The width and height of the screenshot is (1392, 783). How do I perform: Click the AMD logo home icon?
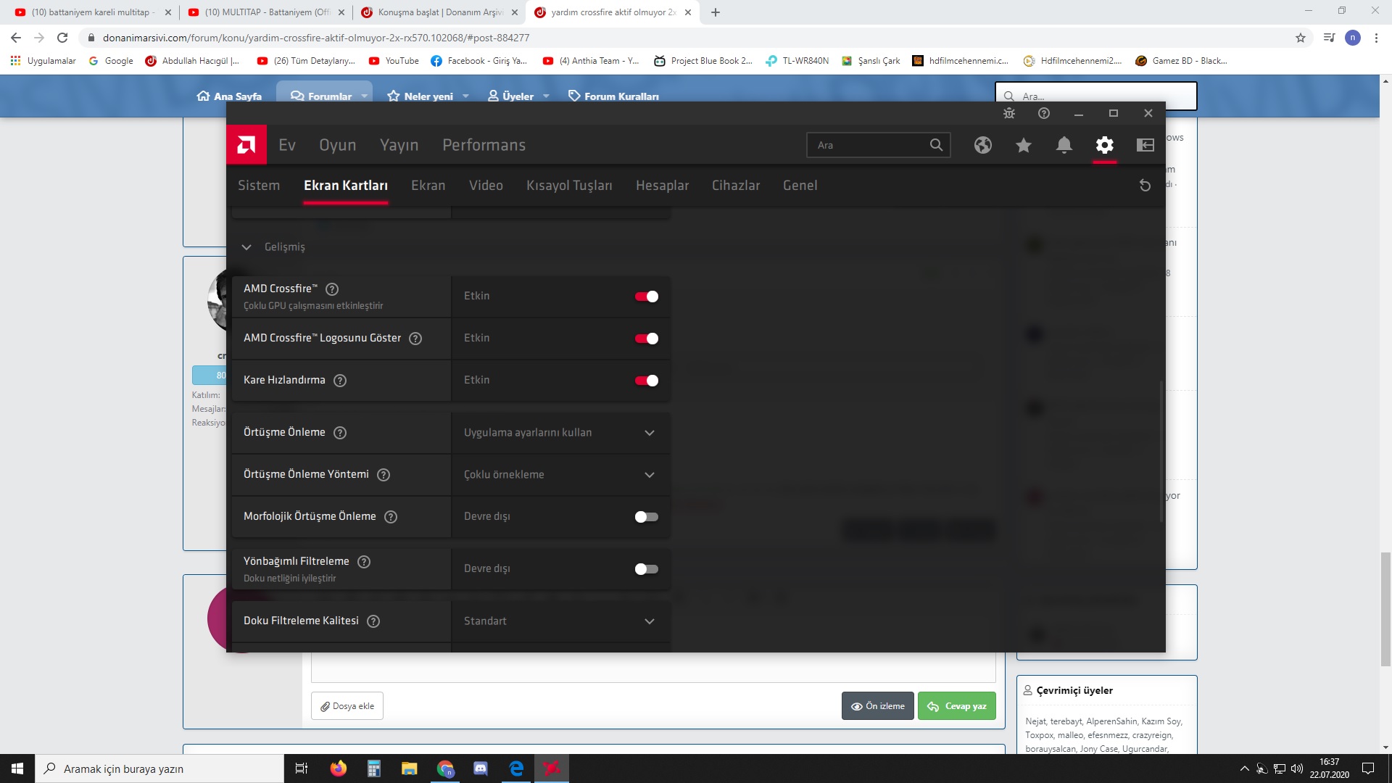[246, 145]
